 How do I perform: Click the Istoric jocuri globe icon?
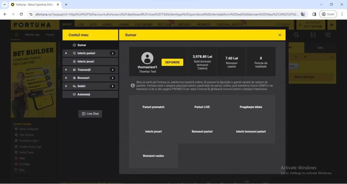point(74,61)
